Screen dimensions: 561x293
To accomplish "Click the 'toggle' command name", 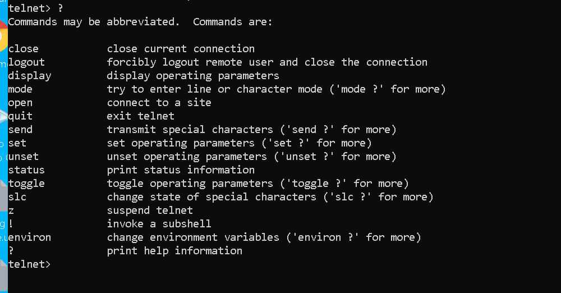I will (x=26, y=184).
